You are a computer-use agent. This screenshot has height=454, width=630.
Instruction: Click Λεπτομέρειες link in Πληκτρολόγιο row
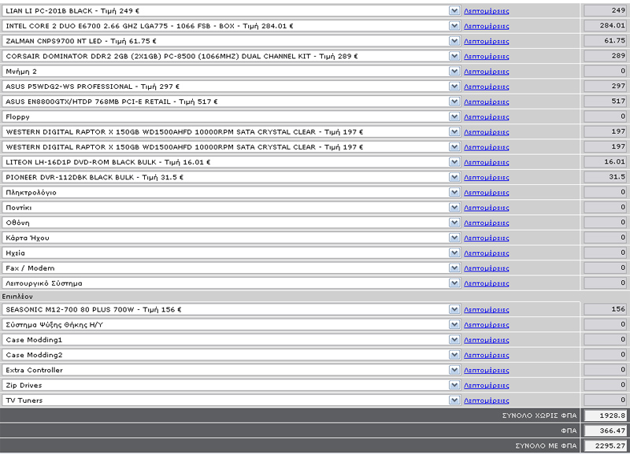coord(486,193)
